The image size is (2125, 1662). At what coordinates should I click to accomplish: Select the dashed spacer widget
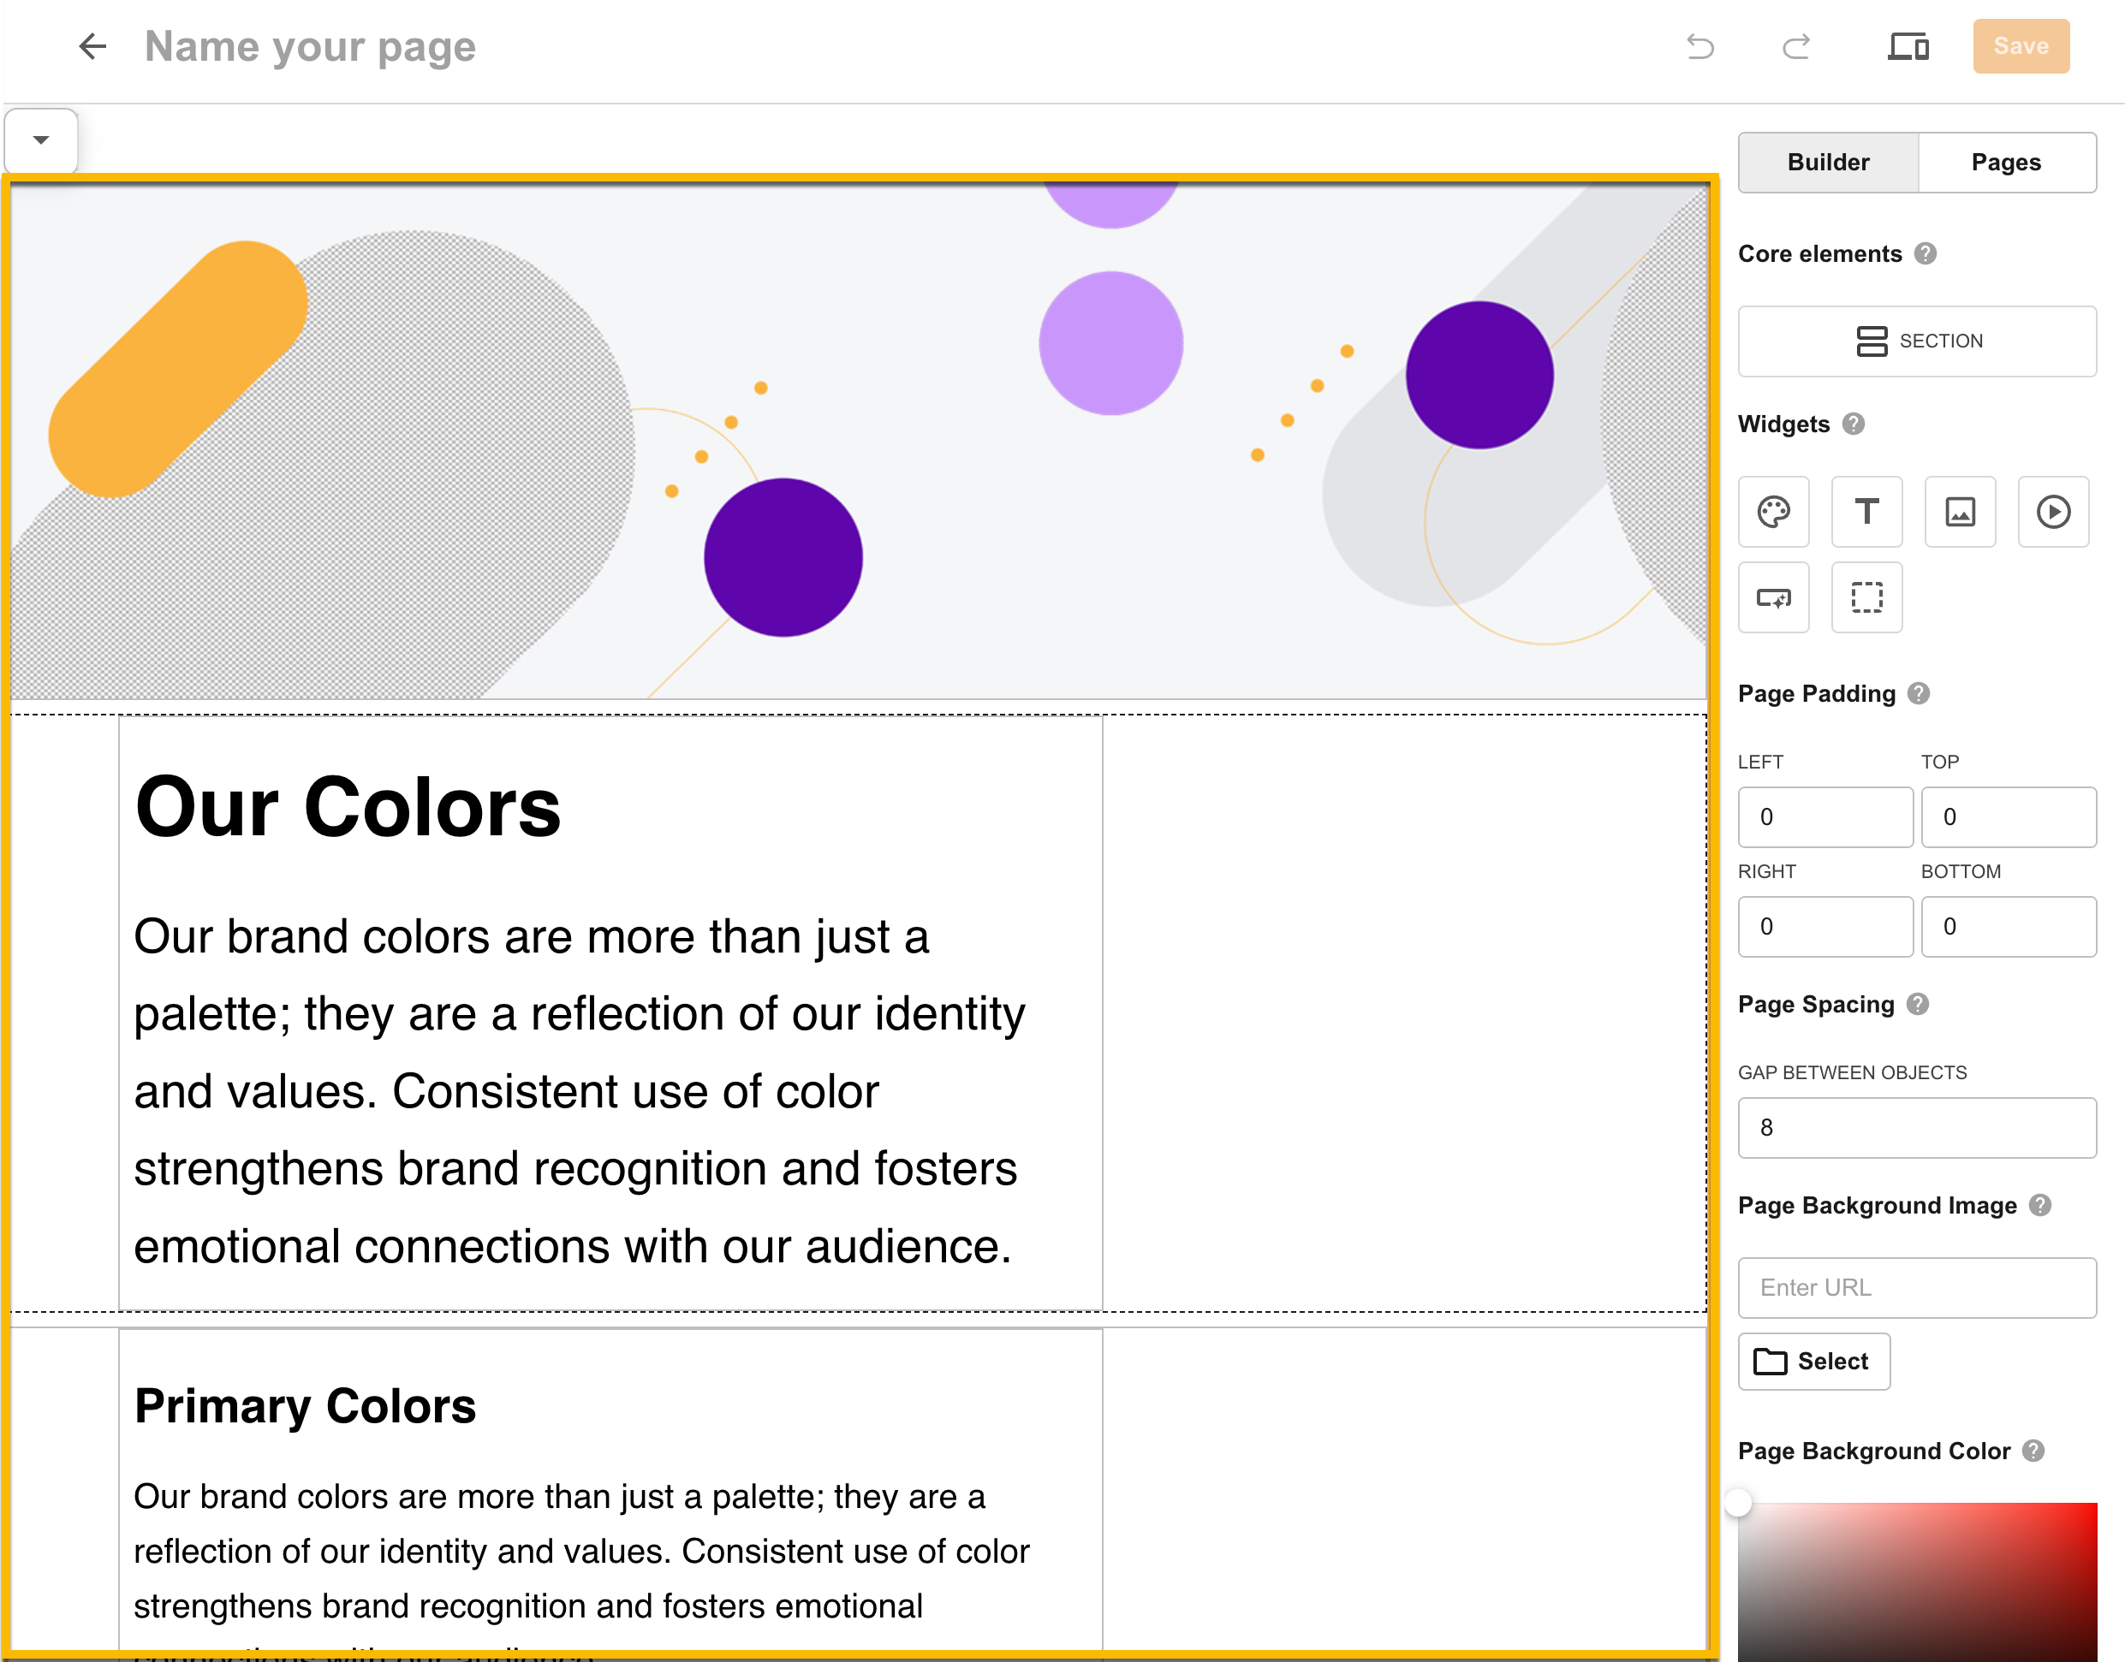coord(1866,597)
